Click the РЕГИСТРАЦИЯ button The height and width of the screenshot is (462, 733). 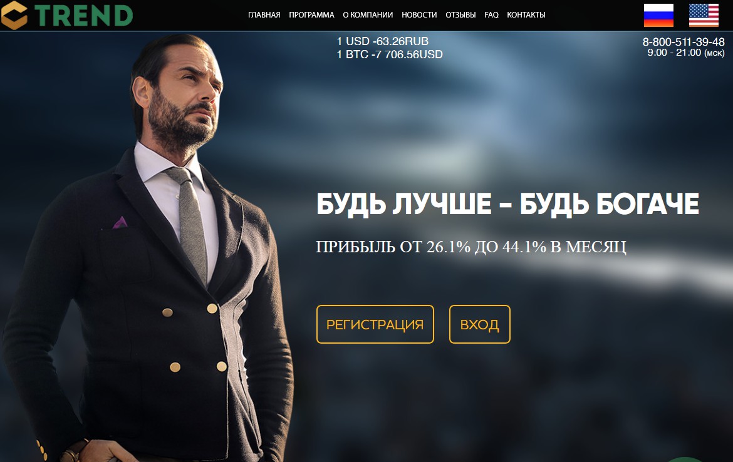pyautogui.click(x=375, y=324)
